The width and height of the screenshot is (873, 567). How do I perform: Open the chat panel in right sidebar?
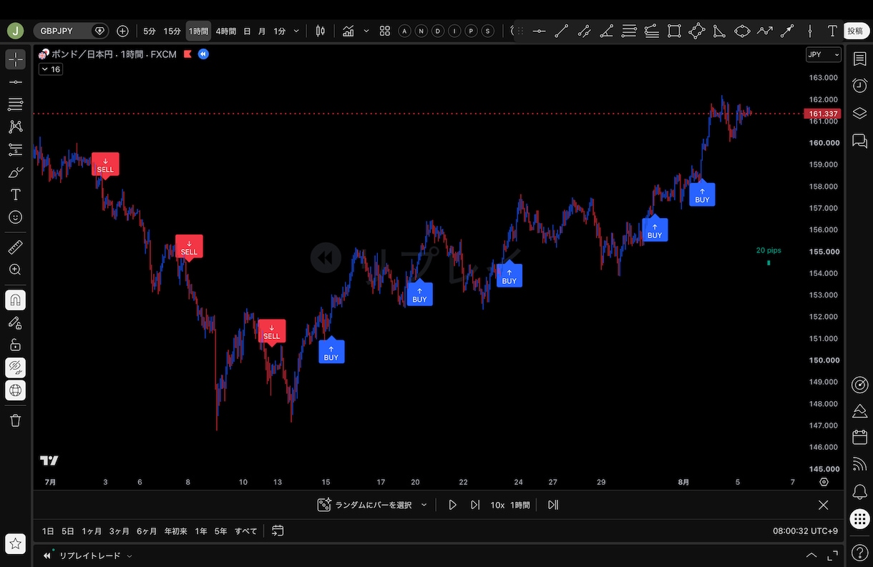coord(859,140)
